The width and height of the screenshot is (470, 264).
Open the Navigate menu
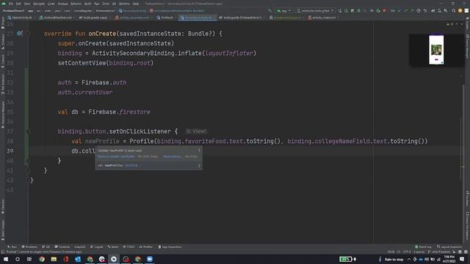[39, 4]
